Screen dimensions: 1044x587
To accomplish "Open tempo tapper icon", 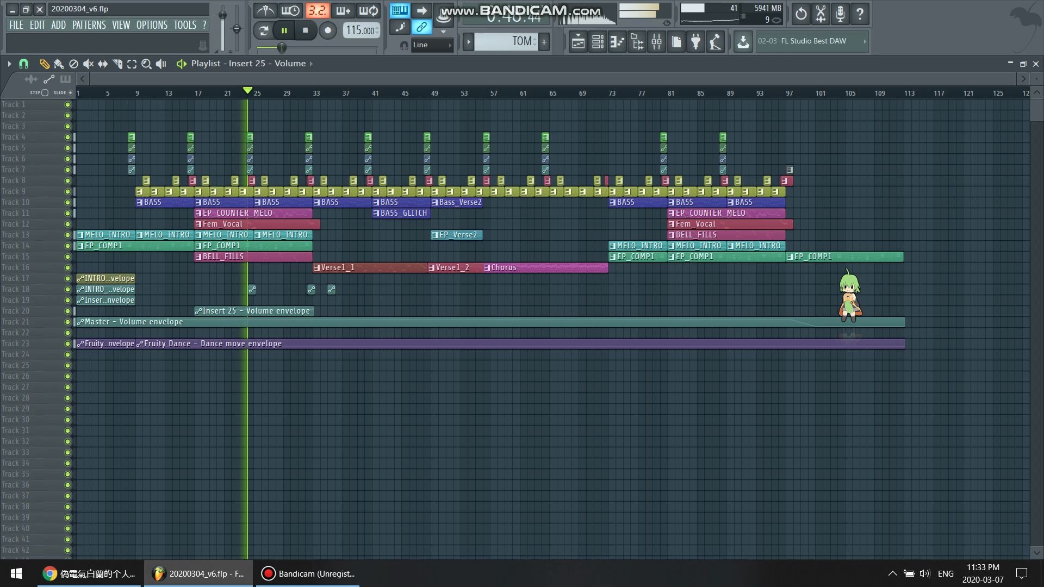I will coord(715,41).
